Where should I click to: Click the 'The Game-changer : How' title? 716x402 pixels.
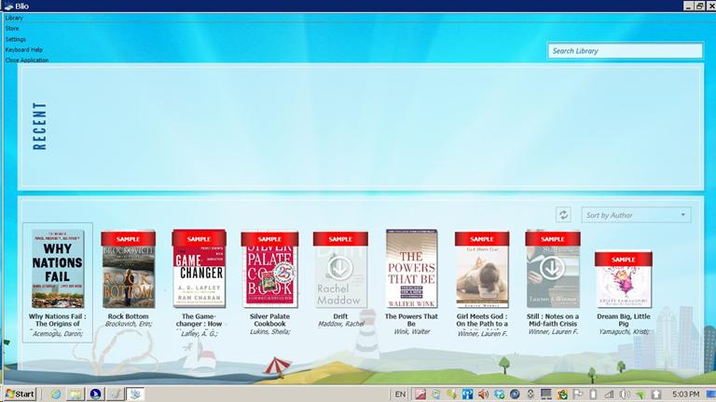point(200,320)
